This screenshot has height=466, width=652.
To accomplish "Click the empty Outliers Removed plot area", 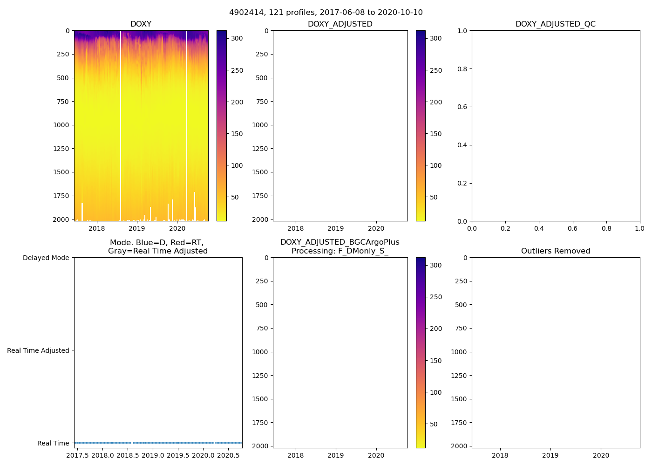I will (555, 353).
